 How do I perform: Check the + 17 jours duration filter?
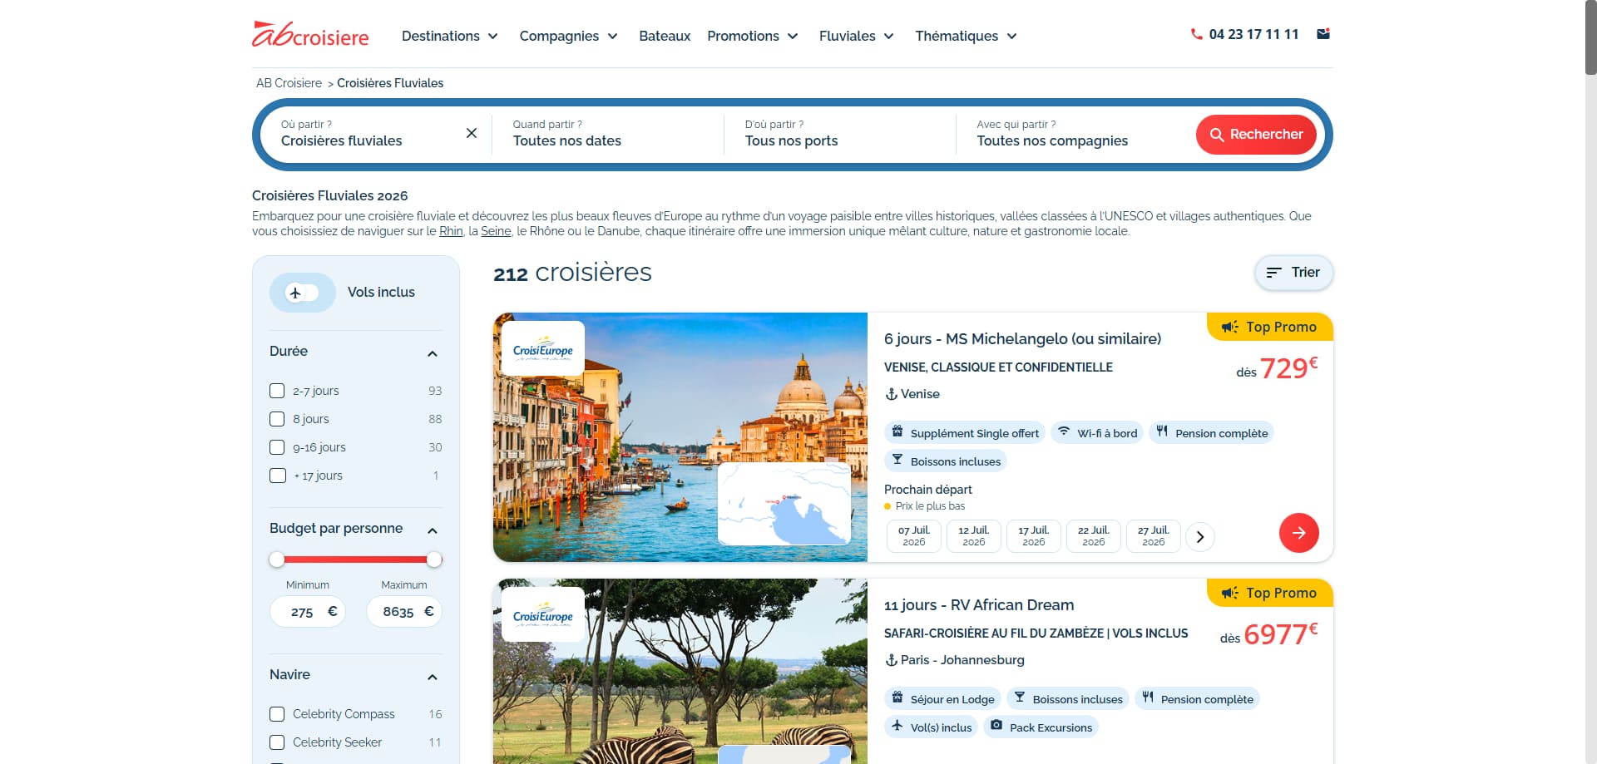(277, 476)
